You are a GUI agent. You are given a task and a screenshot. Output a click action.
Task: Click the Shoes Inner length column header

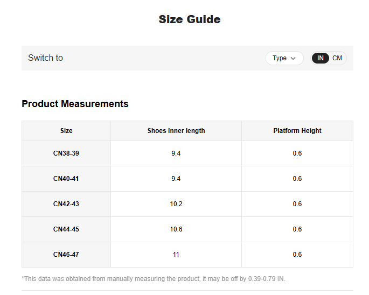click(176, 131)
